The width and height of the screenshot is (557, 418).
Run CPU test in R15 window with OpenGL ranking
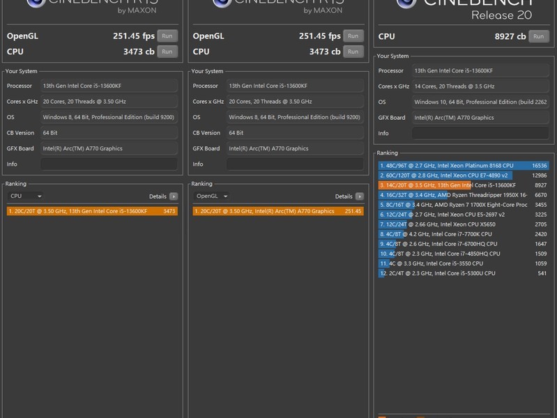tap(353, 52)
